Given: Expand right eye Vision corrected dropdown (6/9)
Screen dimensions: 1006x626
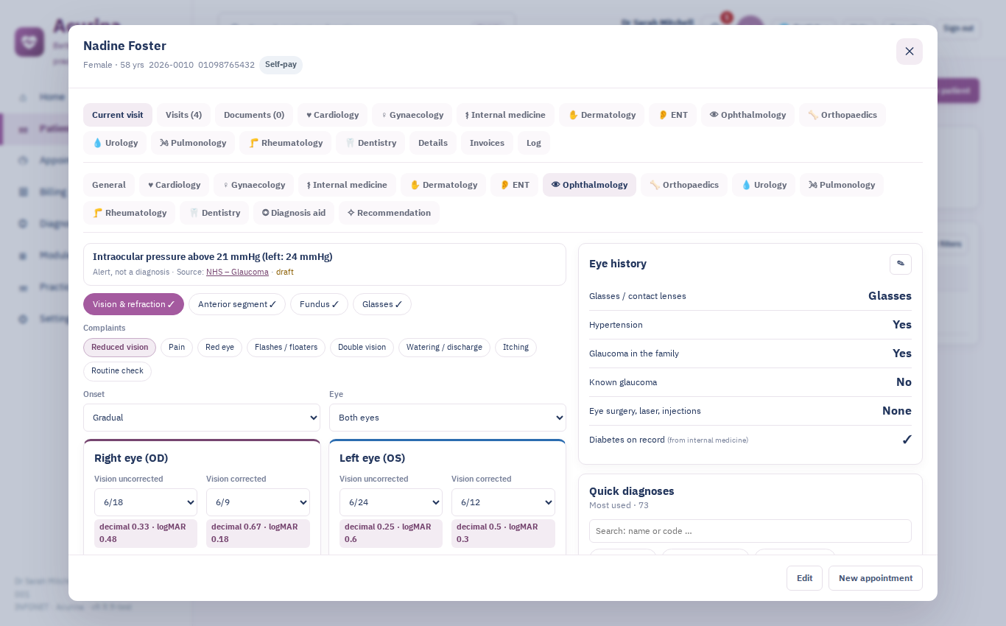Looking at the screenshot, I should (x=258, y=502).
